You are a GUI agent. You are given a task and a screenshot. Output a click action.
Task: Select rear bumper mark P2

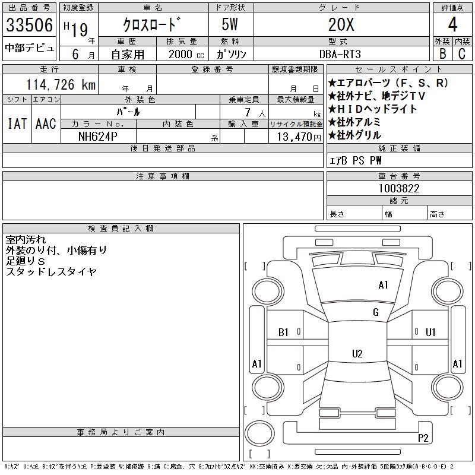423,438
